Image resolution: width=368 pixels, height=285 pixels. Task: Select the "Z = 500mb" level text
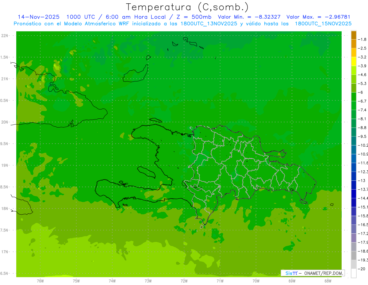click(x=194, y=17)
